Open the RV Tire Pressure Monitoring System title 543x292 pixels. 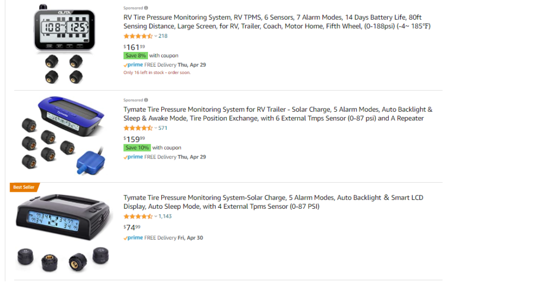click(277, 21)
